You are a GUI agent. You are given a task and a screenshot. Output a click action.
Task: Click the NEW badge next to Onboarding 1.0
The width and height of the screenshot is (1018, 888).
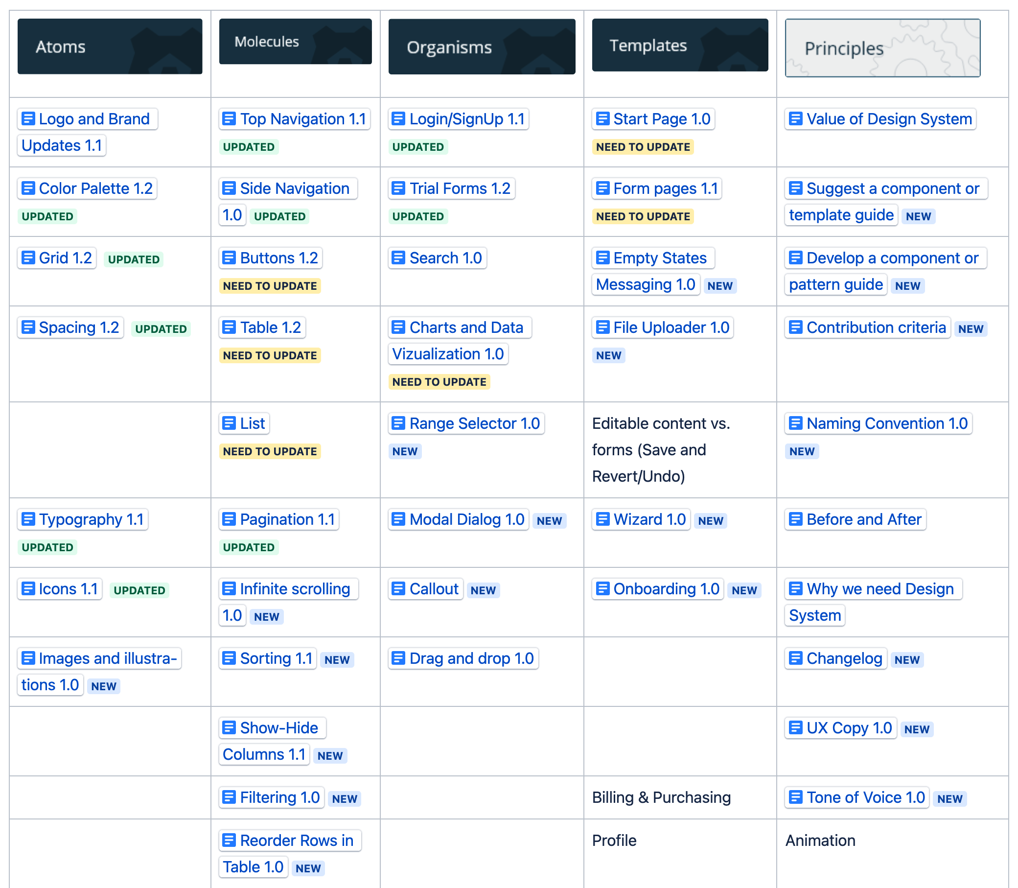(x=744, y=591)
